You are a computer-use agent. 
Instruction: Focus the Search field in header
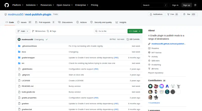(155, 5)
